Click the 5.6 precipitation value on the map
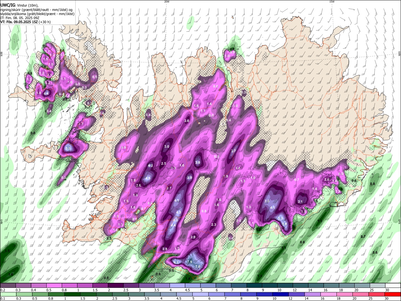Image resolution: width=401 pixels, height=301 pixels. 284,224
